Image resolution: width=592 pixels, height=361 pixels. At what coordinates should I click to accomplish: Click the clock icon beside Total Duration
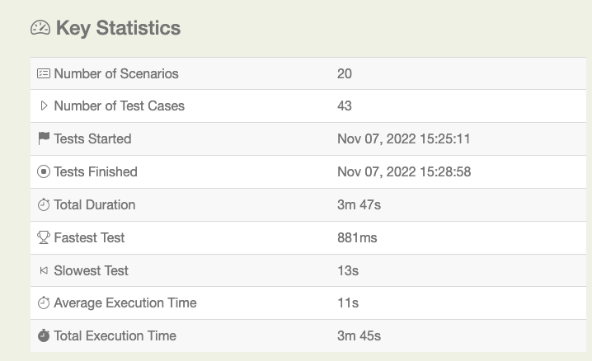[44, 204]
